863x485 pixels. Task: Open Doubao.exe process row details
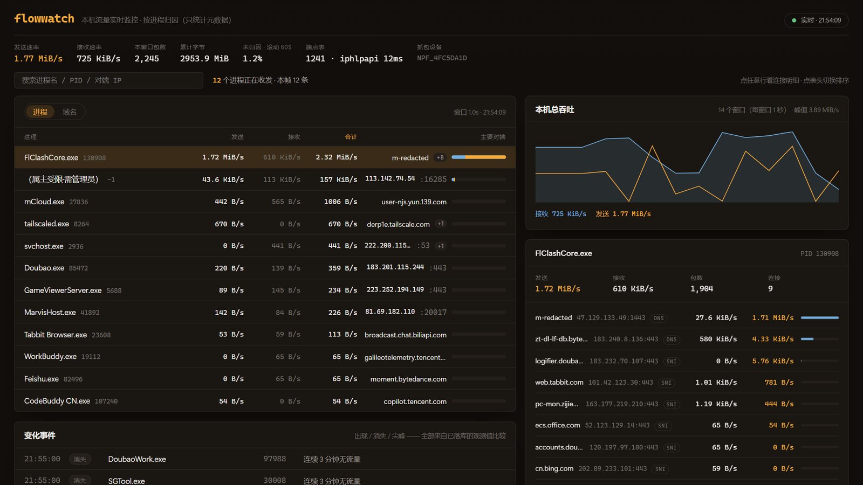[265, 268]
